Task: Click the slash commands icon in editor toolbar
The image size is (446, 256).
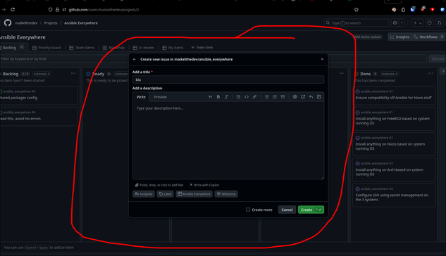Action: click(x=319, y=97)
